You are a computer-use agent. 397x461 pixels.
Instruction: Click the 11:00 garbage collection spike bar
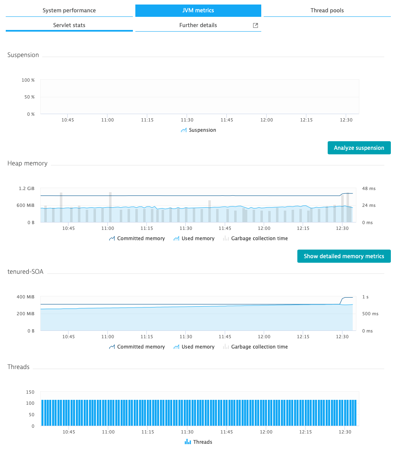pos(110,207)
